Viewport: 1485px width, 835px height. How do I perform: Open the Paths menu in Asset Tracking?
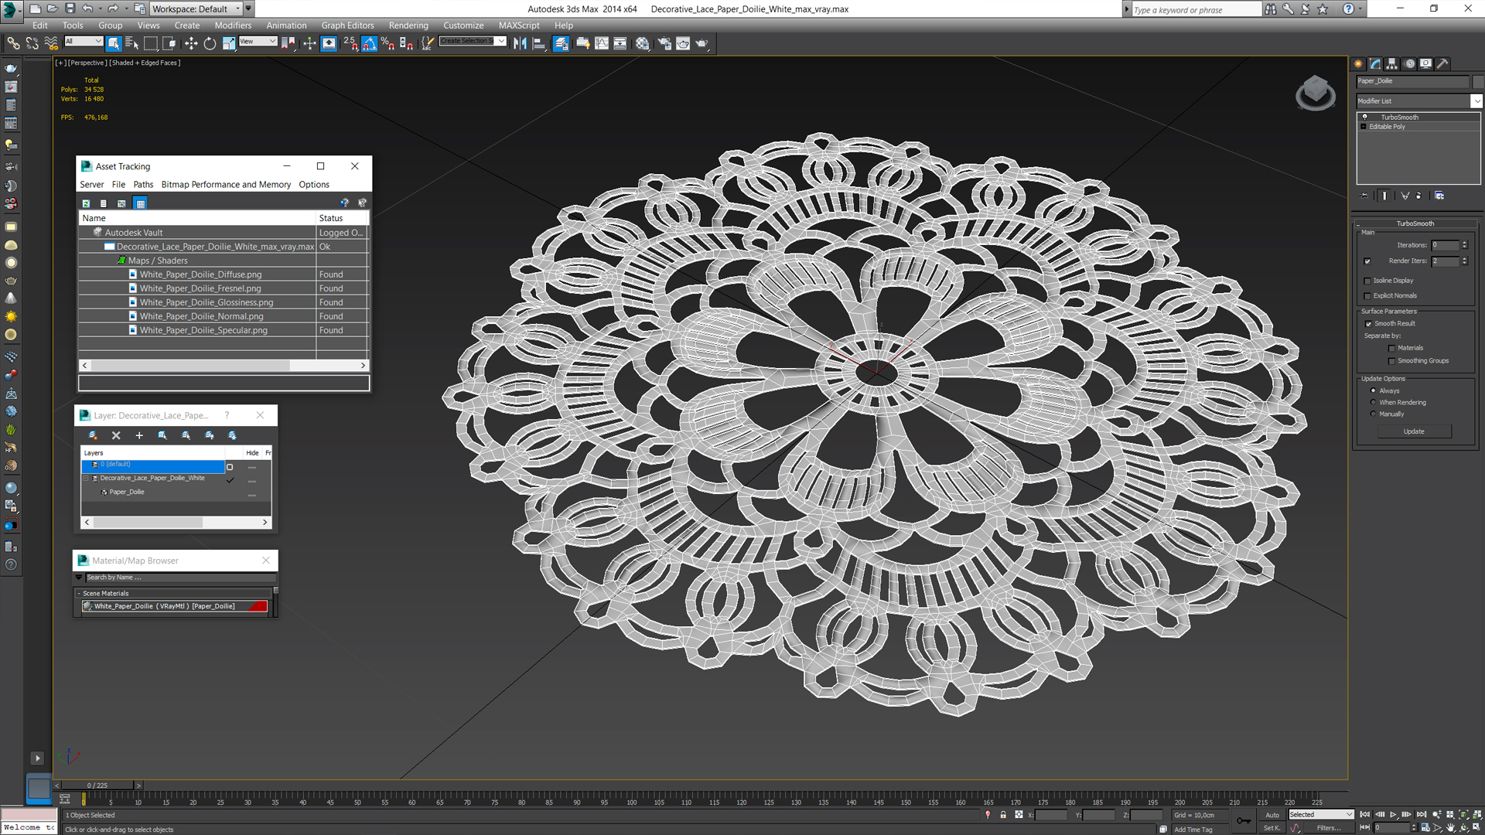tap(143, 185)
